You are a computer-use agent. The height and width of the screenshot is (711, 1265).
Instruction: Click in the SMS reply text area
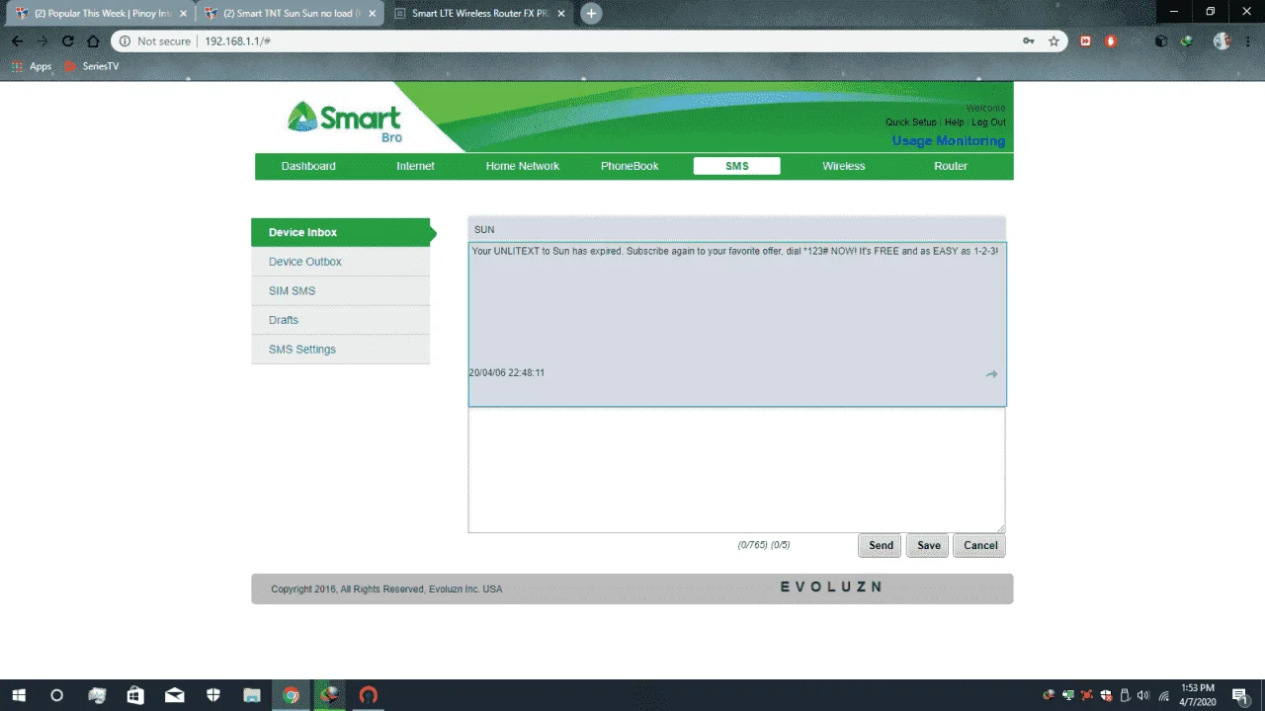(736, 470)
